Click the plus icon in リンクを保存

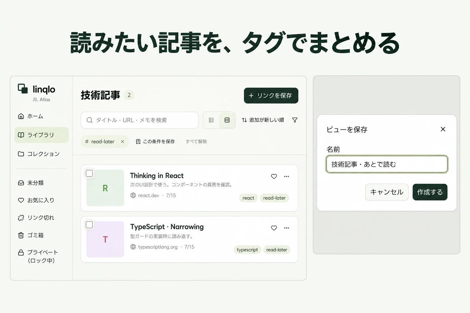coord(251,96)
